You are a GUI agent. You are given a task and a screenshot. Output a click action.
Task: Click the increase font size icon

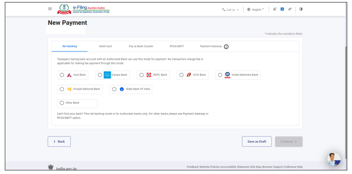tap(290, 9)
